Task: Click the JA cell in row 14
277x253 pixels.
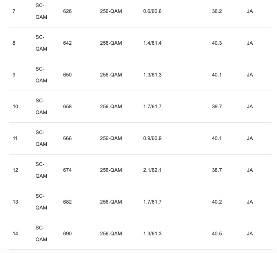Action: coord(250,234)
